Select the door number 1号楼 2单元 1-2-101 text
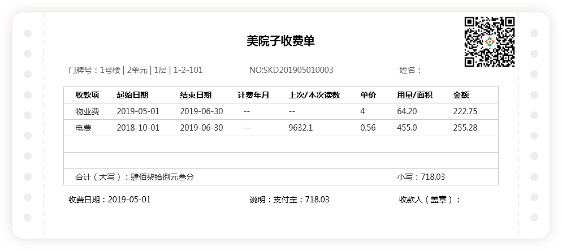 click(136, 70)
